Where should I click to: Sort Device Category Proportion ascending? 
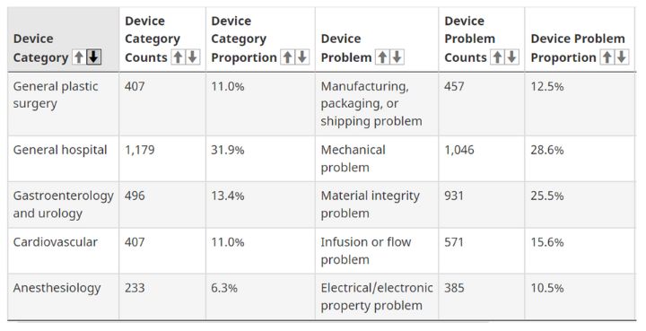click(x=288, y=57)
